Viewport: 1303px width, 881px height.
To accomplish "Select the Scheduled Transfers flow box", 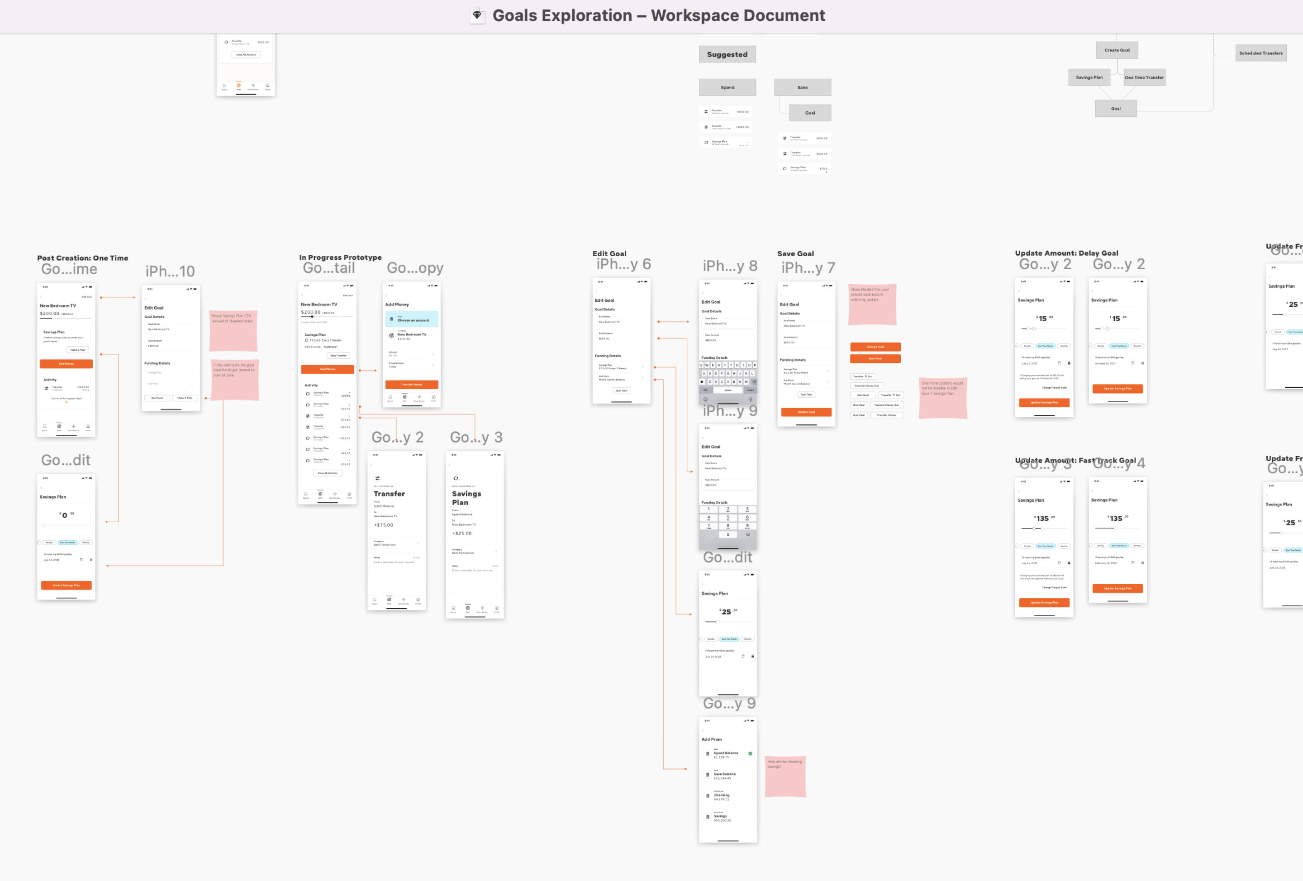I will 1260,53.
